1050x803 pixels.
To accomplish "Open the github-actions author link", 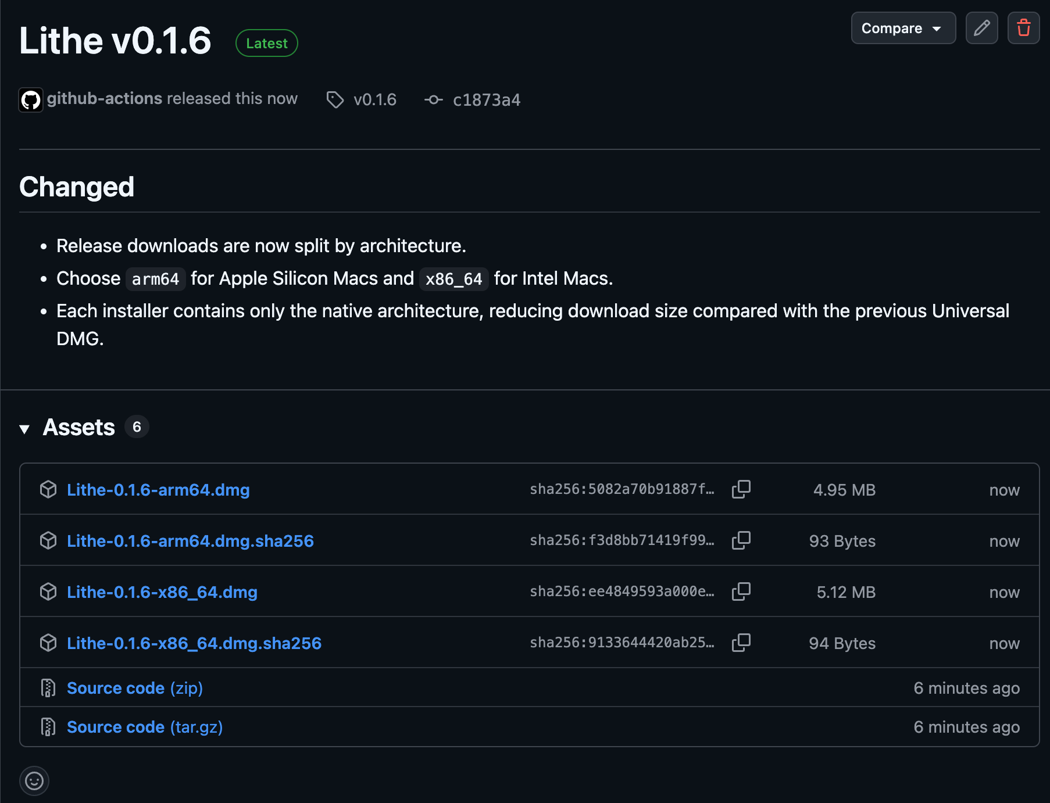I will coord(105,99).
